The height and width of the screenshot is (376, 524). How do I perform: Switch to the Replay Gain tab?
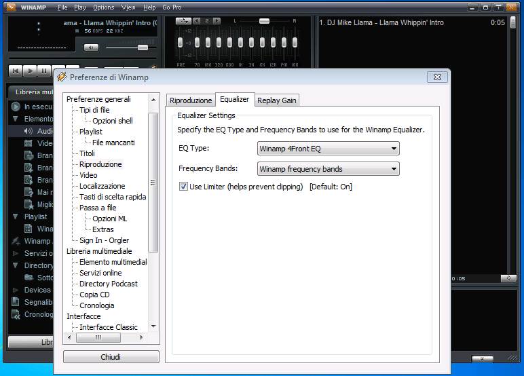(277, 100)
